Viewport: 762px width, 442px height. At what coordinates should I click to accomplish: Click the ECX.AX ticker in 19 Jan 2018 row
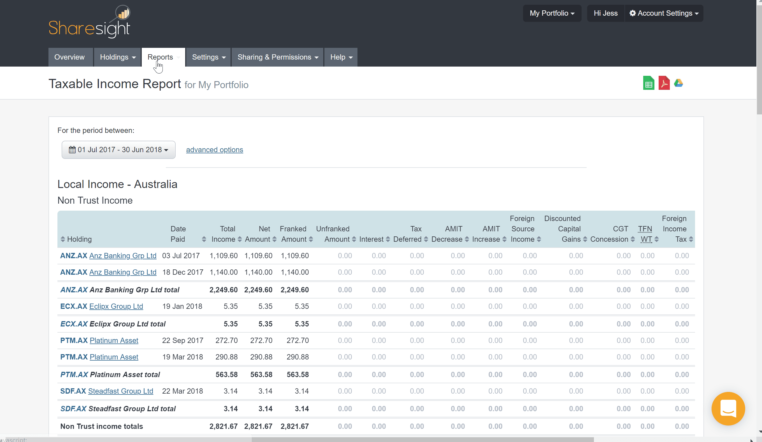tap(74, 306)
